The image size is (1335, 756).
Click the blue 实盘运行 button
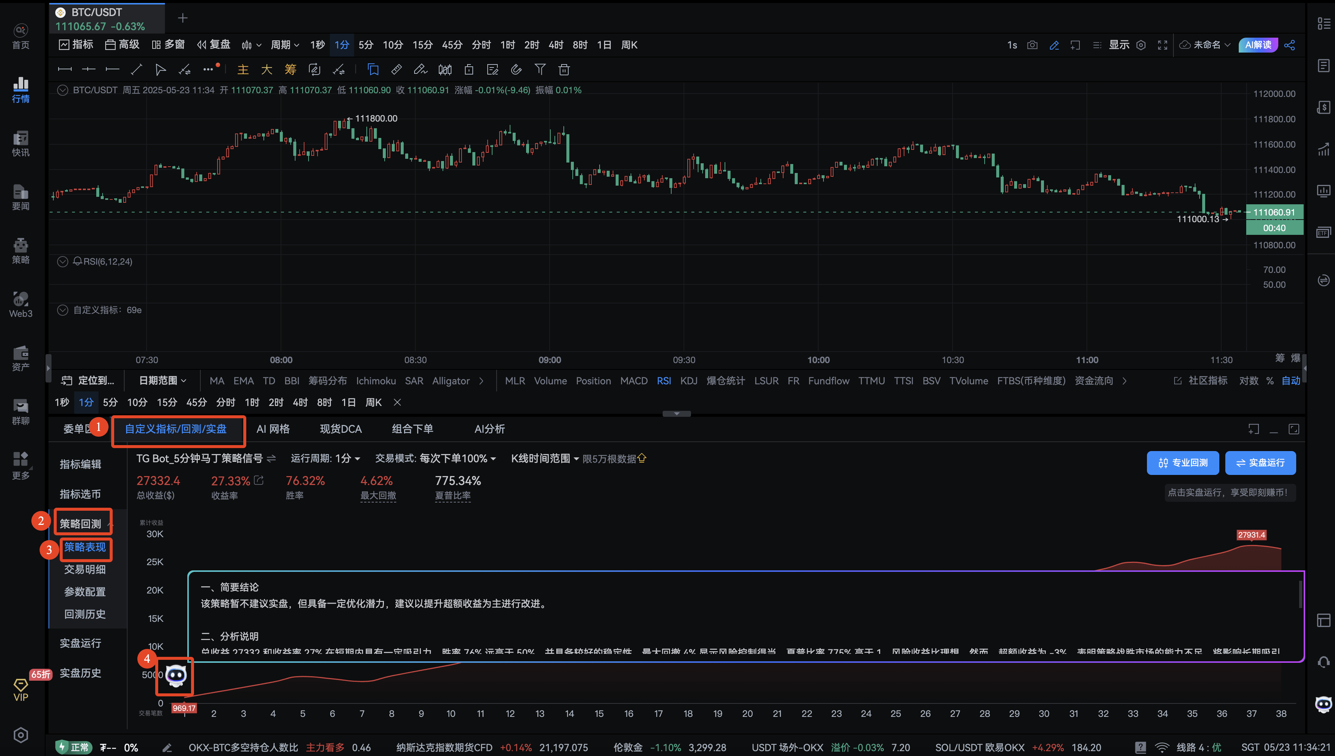pyautogui.click(x=1260, y=463)
